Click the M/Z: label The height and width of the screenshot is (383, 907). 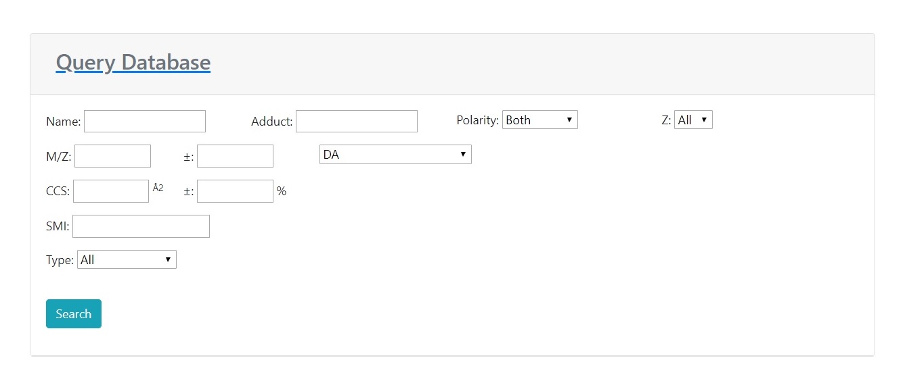click(x=58, y=157)
